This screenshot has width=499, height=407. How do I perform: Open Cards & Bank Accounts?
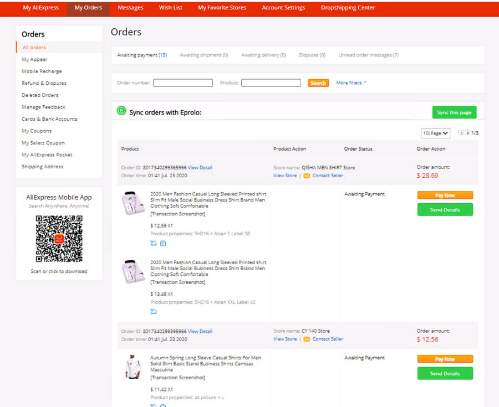point(49,119)
